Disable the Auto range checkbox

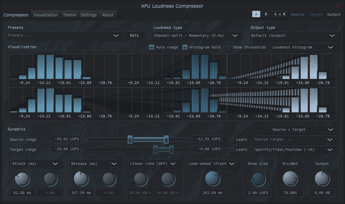tap(151, 47)
